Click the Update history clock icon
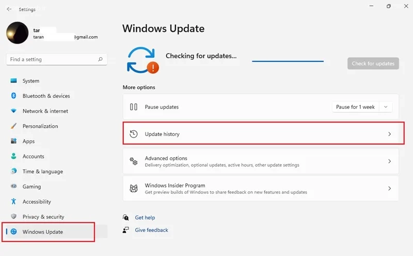 coord(134,134)
